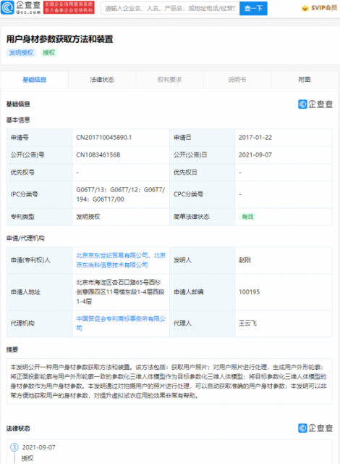Switch to the 基础信息 tab
Image resolution: width=340 pixels, height=464 pixels.
[35, 80]
